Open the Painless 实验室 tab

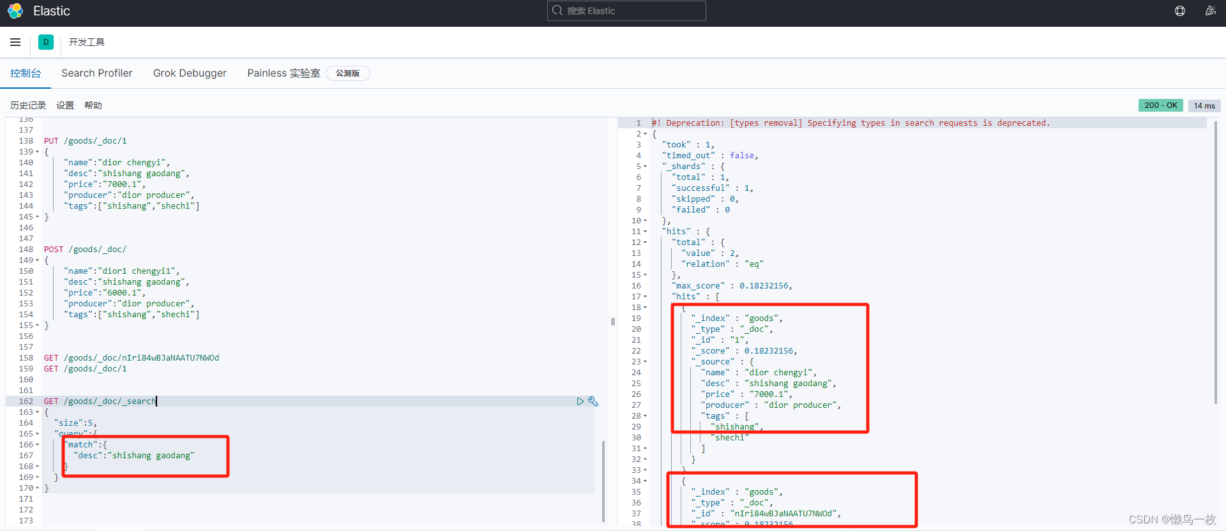coord(284,73)
